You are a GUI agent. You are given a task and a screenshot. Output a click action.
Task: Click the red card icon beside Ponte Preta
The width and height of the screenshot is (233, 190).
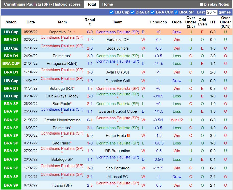(128, 136)
